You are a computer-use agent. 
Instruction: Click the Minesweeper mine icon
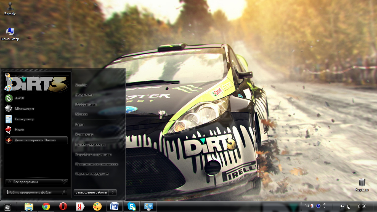coord(9,108)
